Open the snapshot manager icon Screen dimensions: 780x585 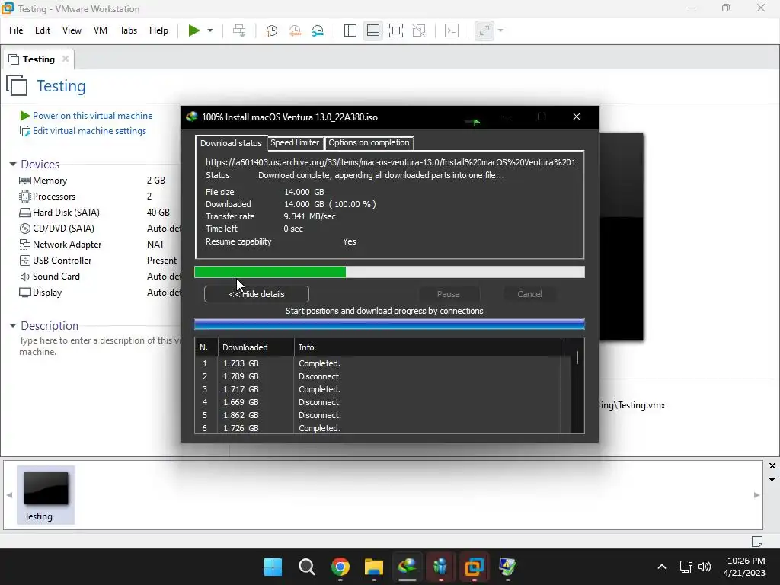(318, 30)
